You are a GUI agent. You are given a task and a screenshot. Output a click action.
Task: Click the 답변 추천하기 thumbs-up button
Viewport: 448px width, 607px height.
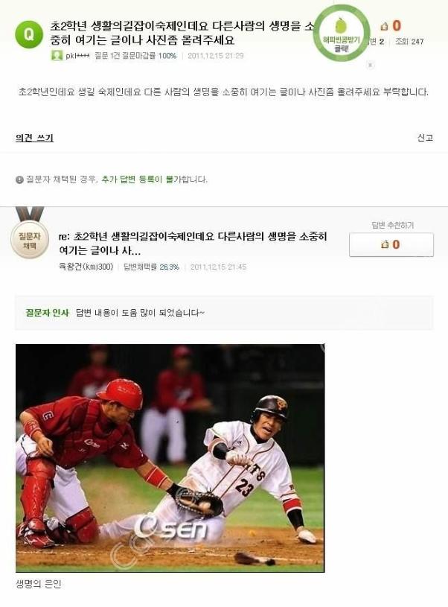(x=391, y=244)
